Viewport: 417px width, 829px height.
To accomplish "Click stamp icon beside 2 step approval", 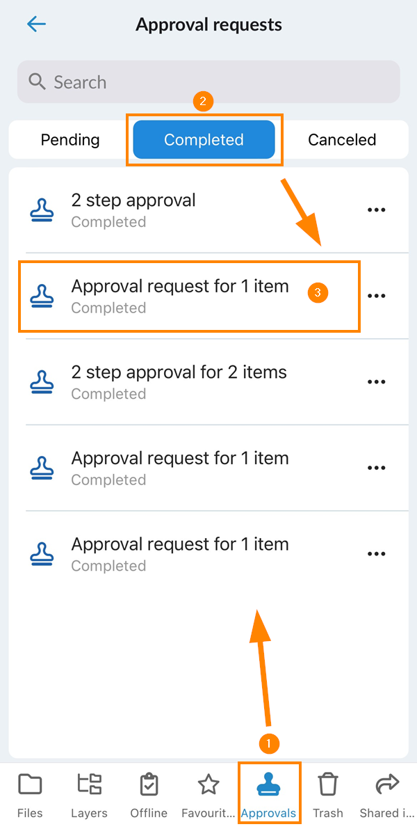I will coord(42,210).
